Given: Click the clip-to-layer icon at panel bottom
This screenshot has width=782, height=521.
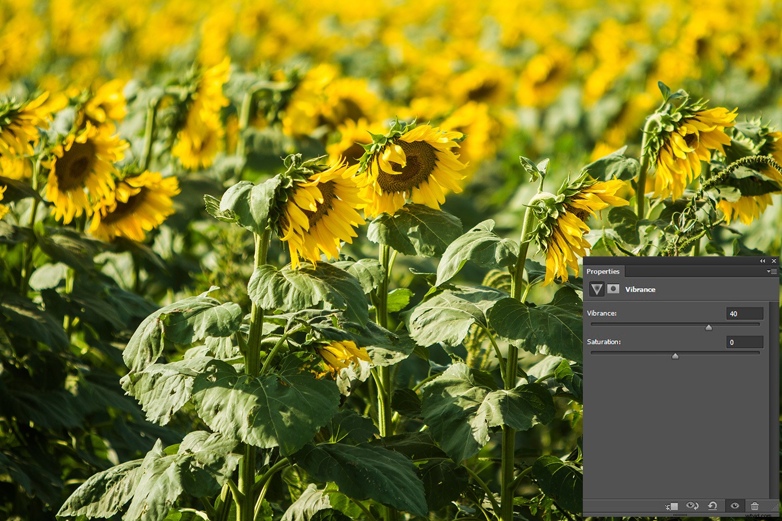Looking at the screenshot, I should pos(672,505).
